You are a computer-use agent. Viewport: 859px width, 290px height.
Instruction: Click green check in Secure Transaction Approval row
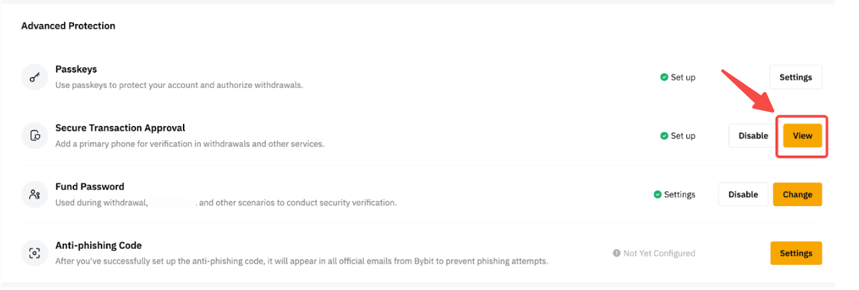[664, 136]
